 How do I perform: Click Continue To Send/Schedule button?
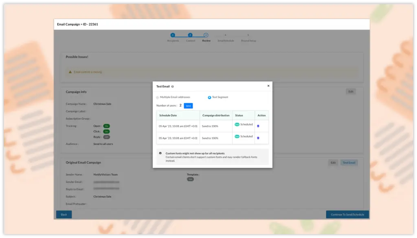point(347,214)
